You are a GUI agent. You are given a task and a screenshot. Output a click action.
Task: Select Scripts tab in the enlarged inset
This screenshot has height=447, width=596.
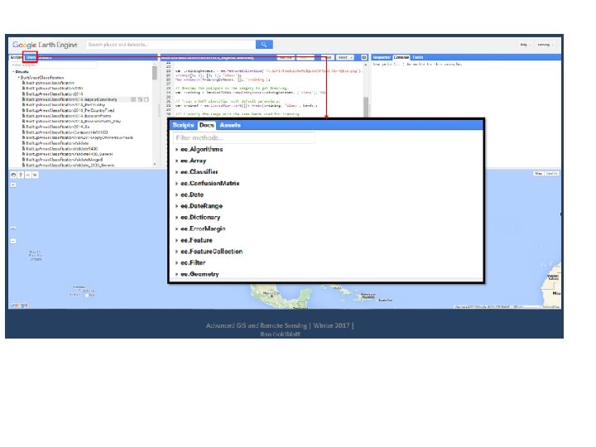pyautogui.click(x=183, y=125)
